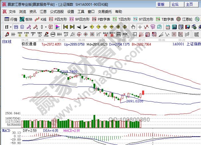
Task: Open the 交易委托 trading menu
Action: [105, 12]
